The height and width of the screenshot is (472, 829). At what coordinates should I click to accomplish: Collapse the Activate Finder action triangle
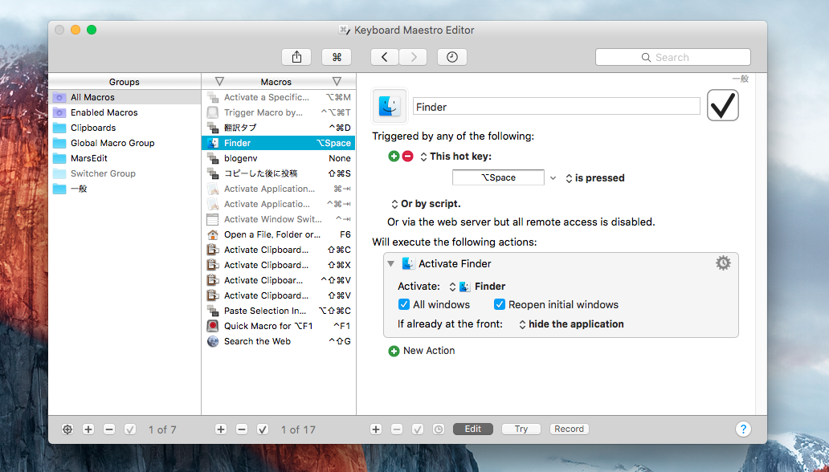391,264
